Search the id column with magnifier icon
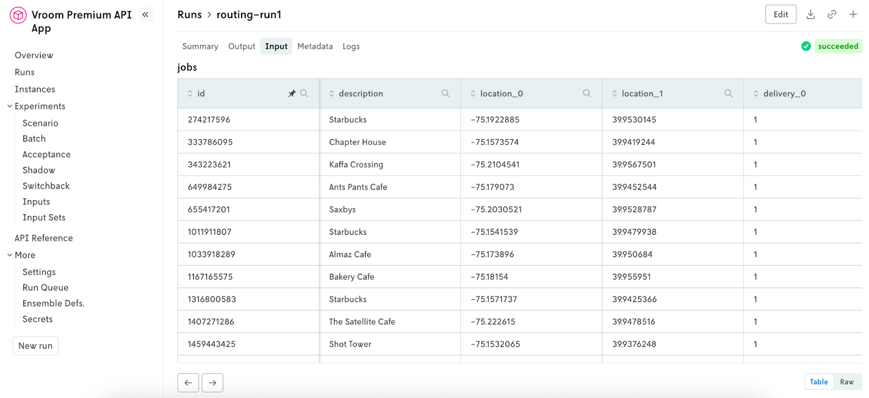Viewport: 869px width, 398px height. click(304, 94)
